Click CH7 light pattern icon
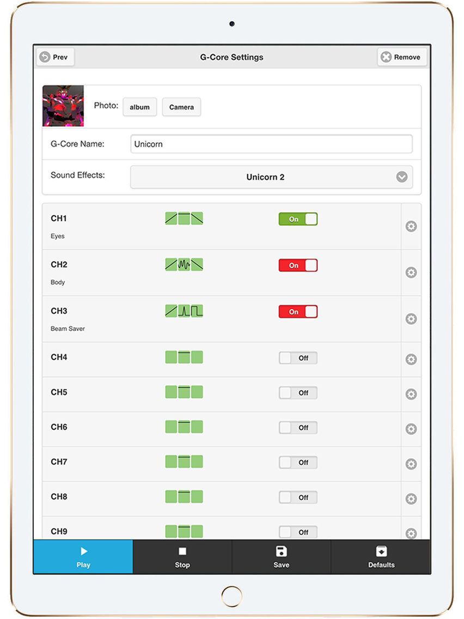 (x=184, y=462)
